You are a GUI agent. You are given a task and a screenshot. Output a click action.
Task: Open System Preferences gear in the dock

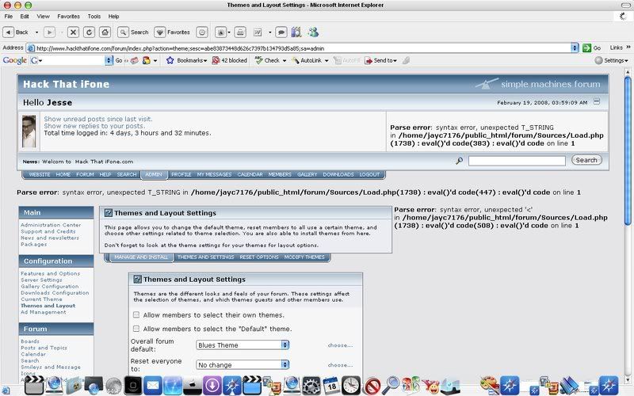[x=311, y=386]
